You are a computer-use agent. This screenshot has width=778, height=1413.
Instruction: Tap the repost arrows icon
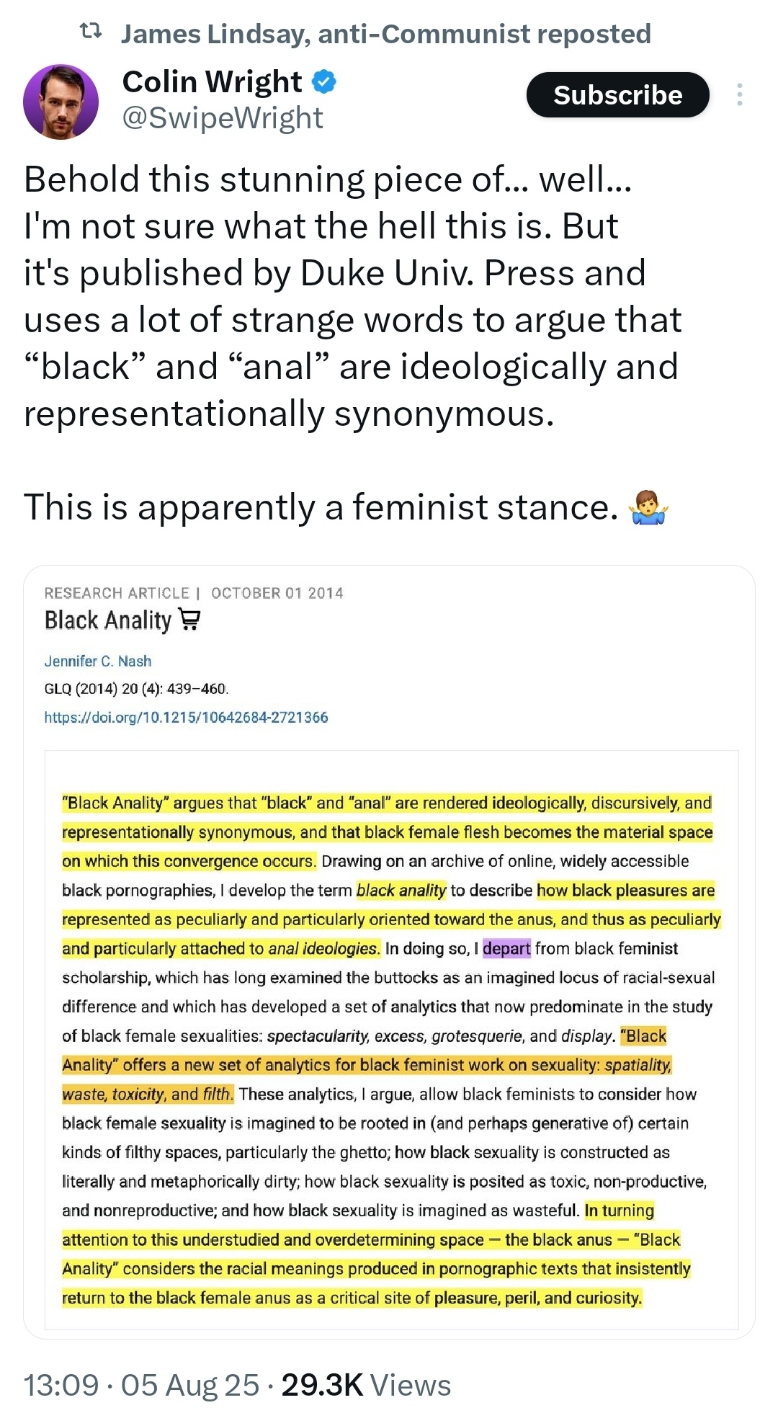coord(90,32)
